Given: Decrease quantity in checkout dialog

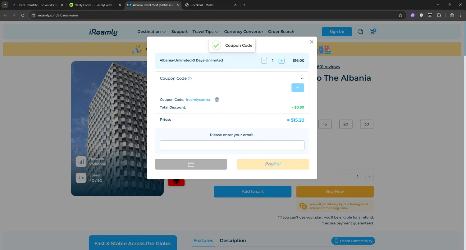Looking at the screenshot, I should coord(264,61).
